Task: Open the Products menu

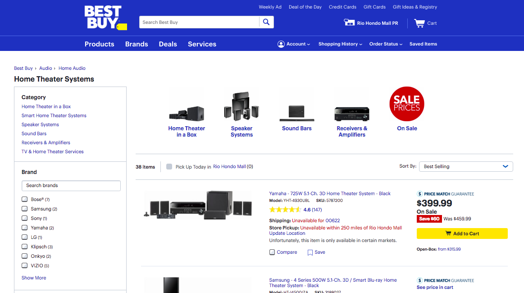Action: point(99,44)
